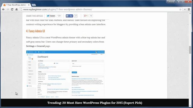The width and height of the screenshot is (193, 108).
Task: Click the page icon in the address bar
Action: (21, 9)
